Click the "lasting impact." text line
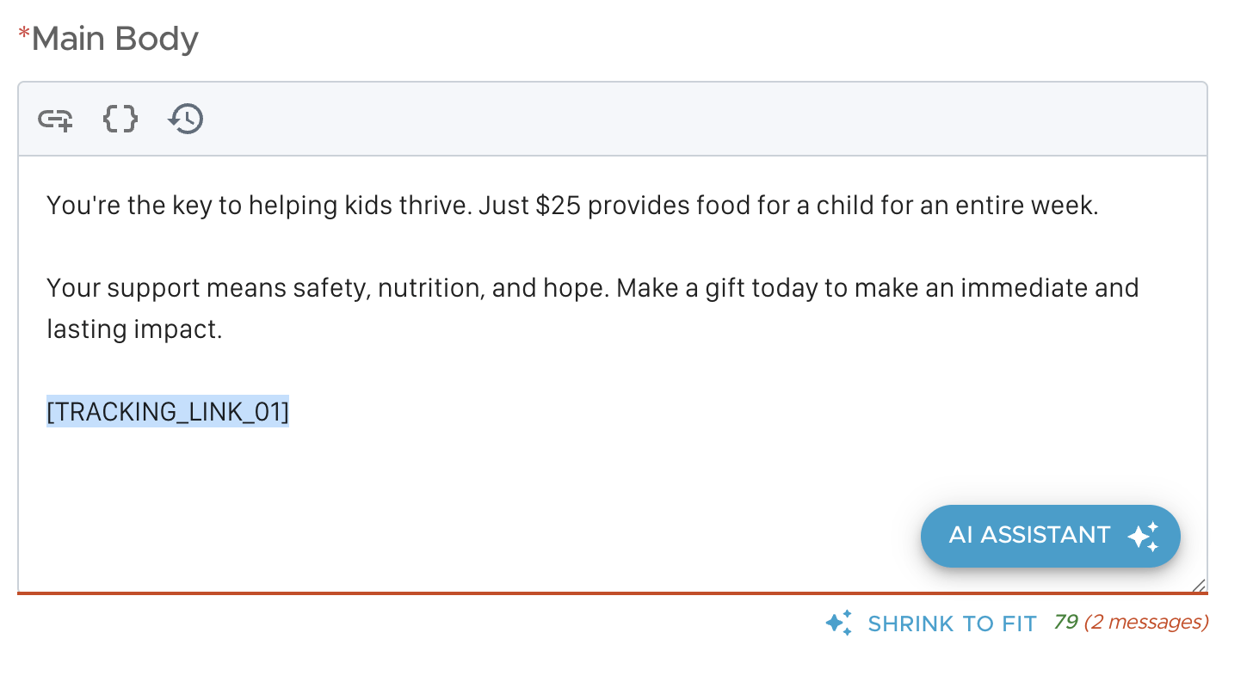The height and width of the screenshot is (688, 1253). [x=134, y=329]
